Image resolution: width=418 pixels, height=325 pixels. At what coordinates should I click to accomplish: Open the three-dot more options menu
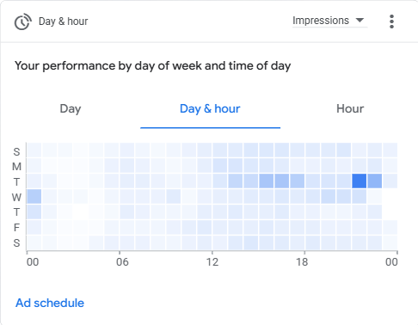391,21
